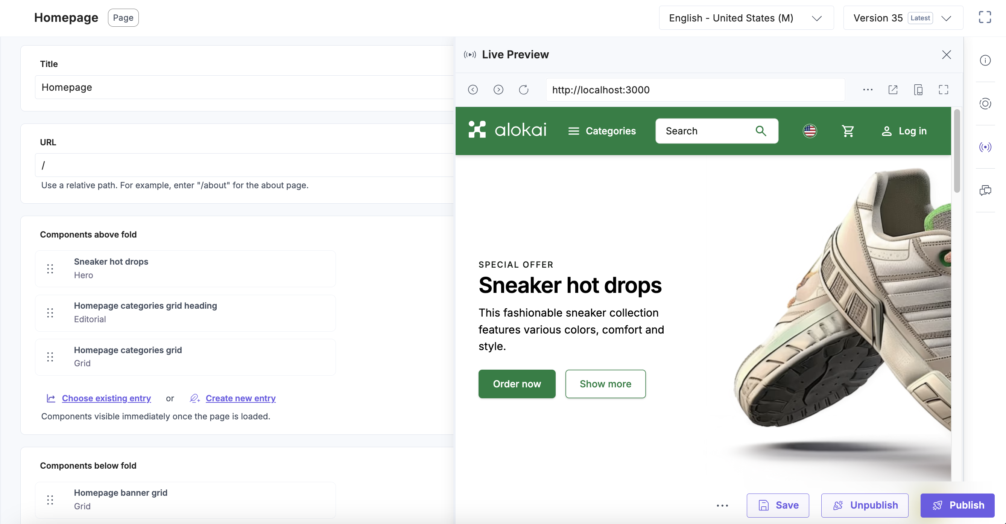Open the Sneaker hot drops Hero entry
Image resolution: width=1006 pixels, height=524 pixels.
(185, 269)
